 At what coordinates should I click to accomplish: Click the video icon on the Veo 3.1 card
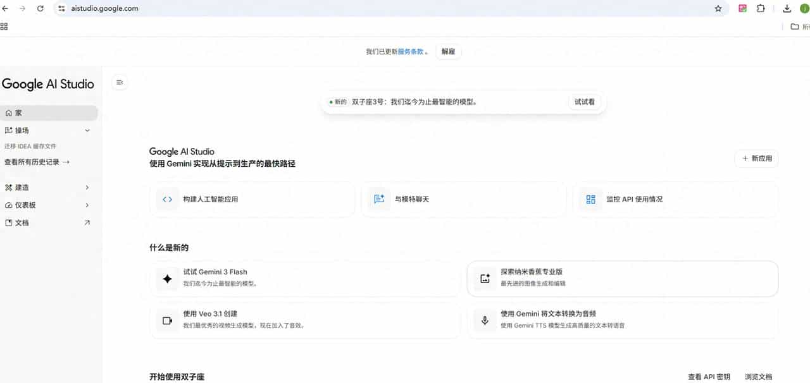click(167, 320)
